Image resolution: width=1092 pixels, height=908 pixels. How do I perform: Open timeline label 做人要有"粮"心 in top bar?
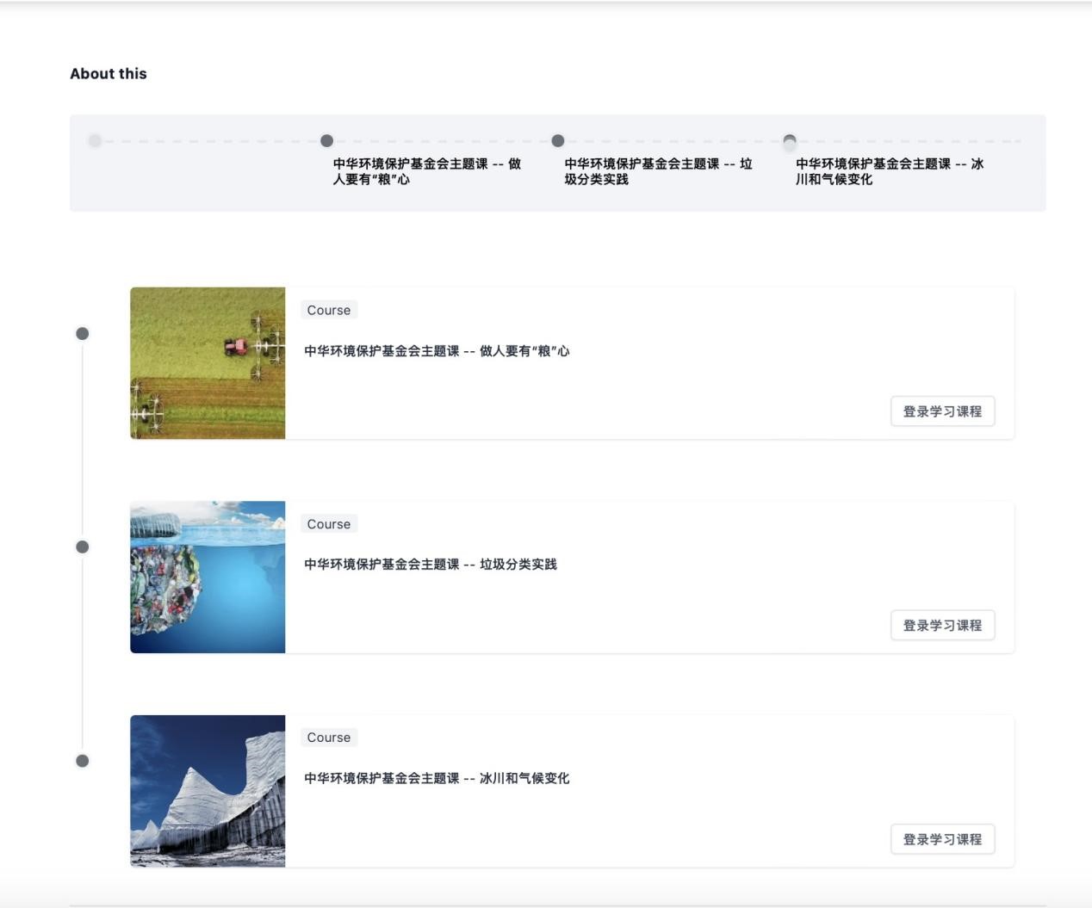(427, 171)
